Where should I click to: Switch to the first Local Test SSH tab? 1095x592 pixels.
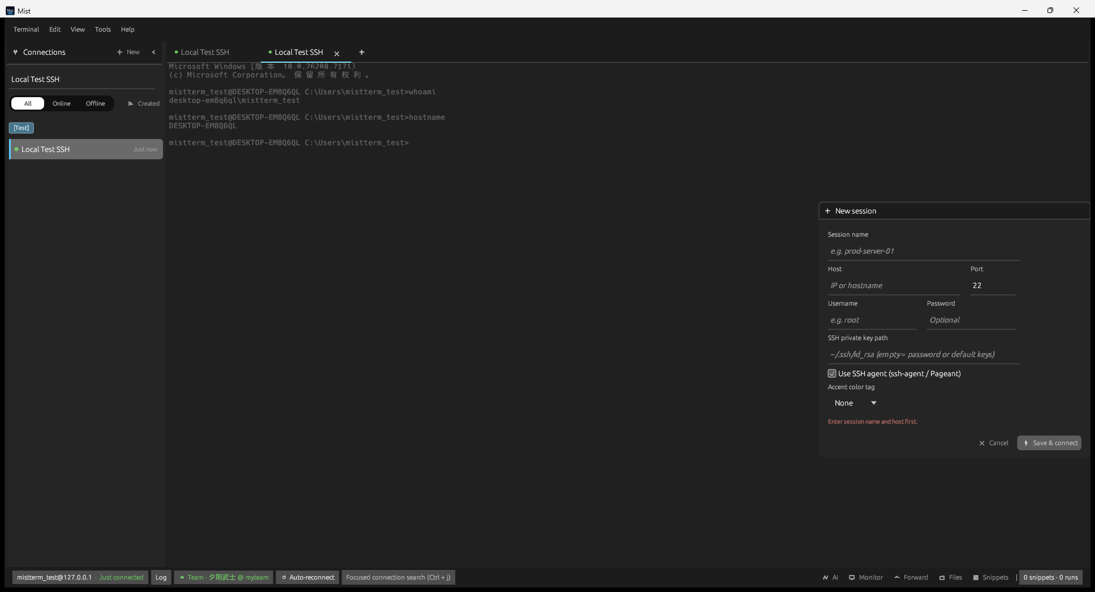coord(205,52)
